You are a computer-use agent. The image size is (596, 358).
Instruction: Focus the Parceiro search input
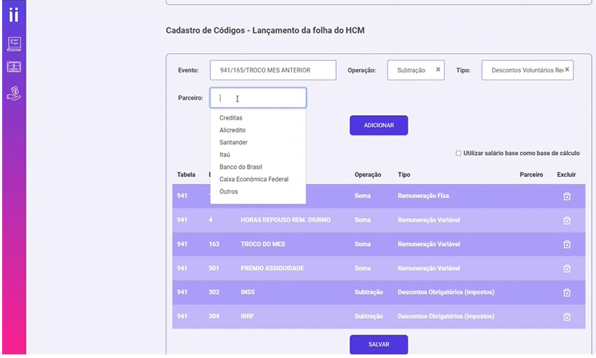click(258, 98)
